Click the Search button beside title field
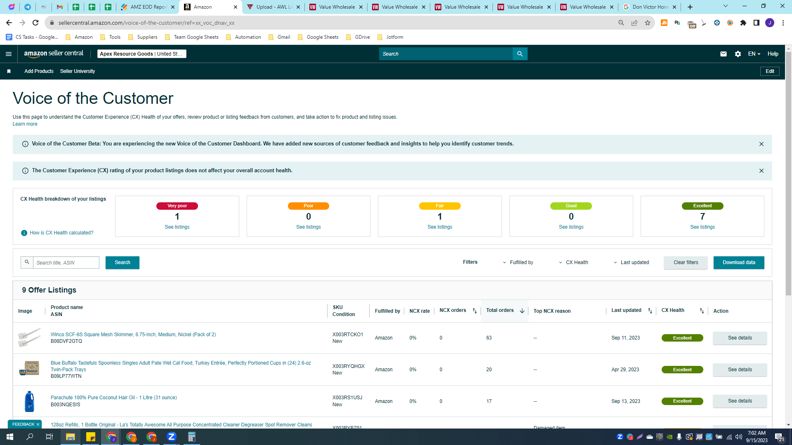 [123, 262]
